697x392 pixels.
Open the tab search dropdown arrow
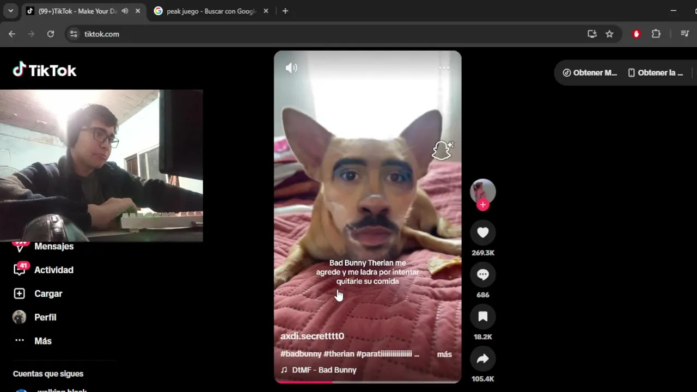point(10,11)
